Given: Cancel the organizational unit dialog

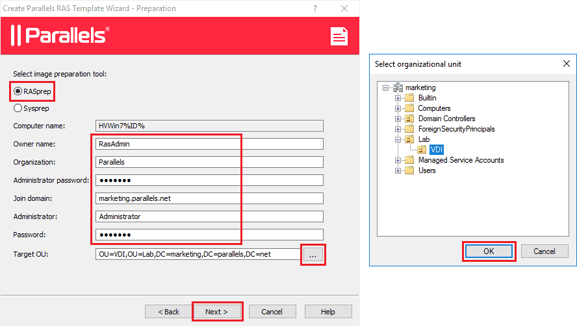Looking at the screenshot, I should [545, 251].
